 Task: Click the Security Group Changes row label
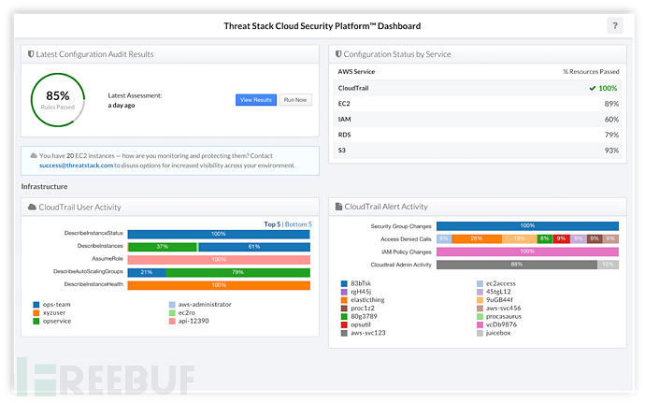pyautogui.click(x=401, y=226)
